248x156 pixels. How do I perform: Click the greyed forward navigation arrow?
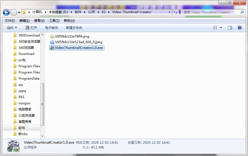[x=14, y=12]
